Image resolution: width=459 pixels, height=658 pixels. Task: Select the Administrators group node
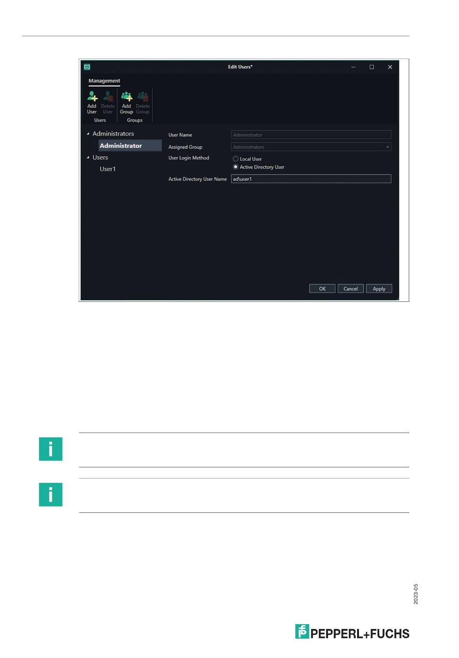click(x=114, y=134)
